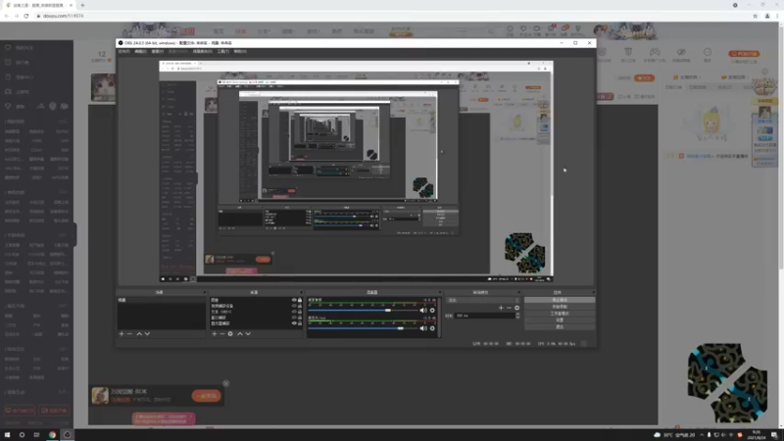784x441 pixels.
Task: Toggle lock on first source row
Action: click(300, 300)
